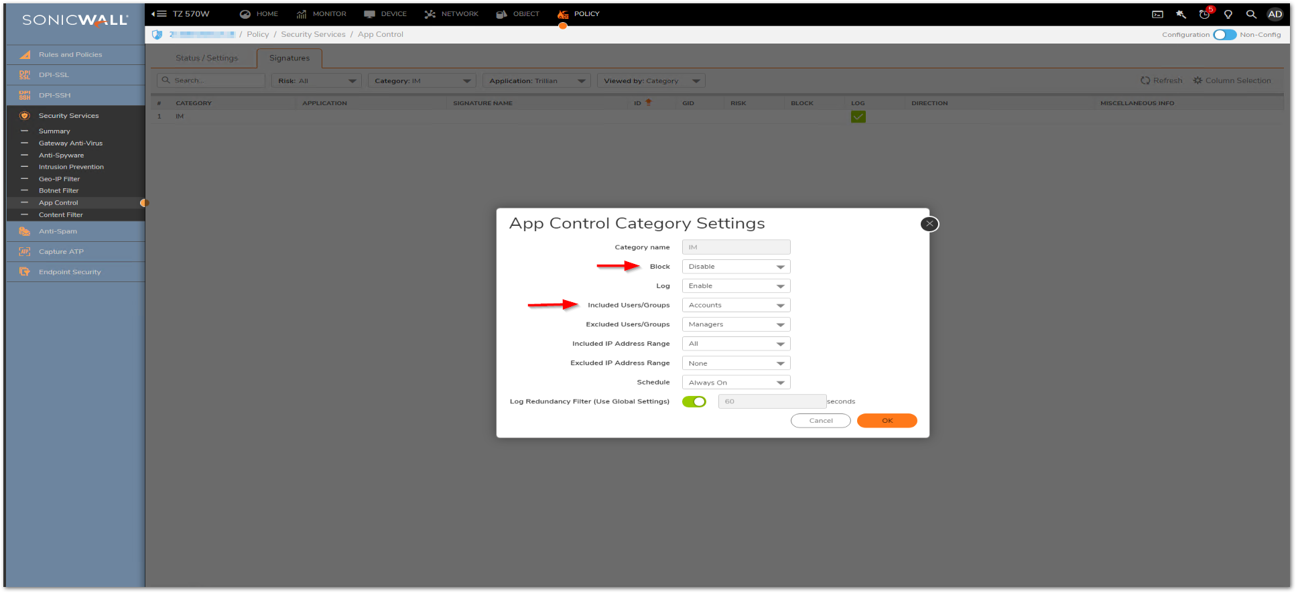
Task: Open the terminal console icon in header
Action: [x=1157, y=14]
